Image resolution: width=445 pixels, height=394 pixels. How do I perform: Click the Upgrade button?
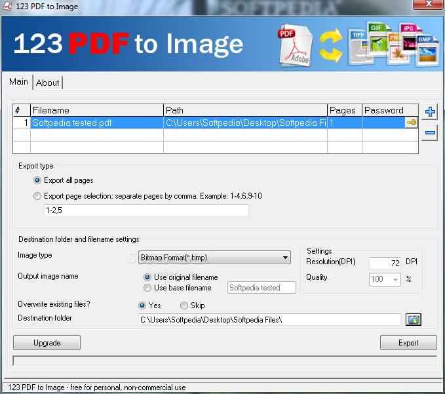pos(47,343)
